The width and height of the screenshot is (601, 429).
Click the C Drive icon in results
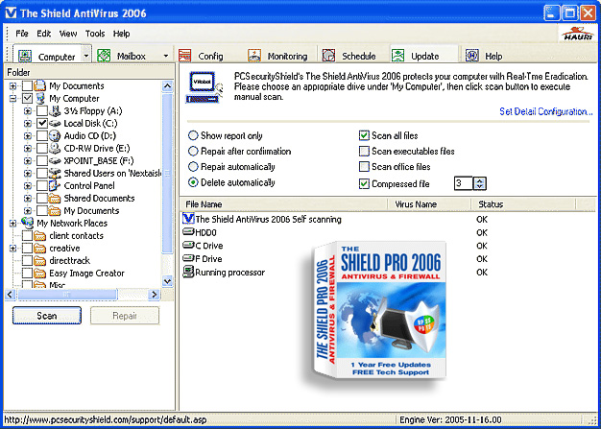click(188, 245)
